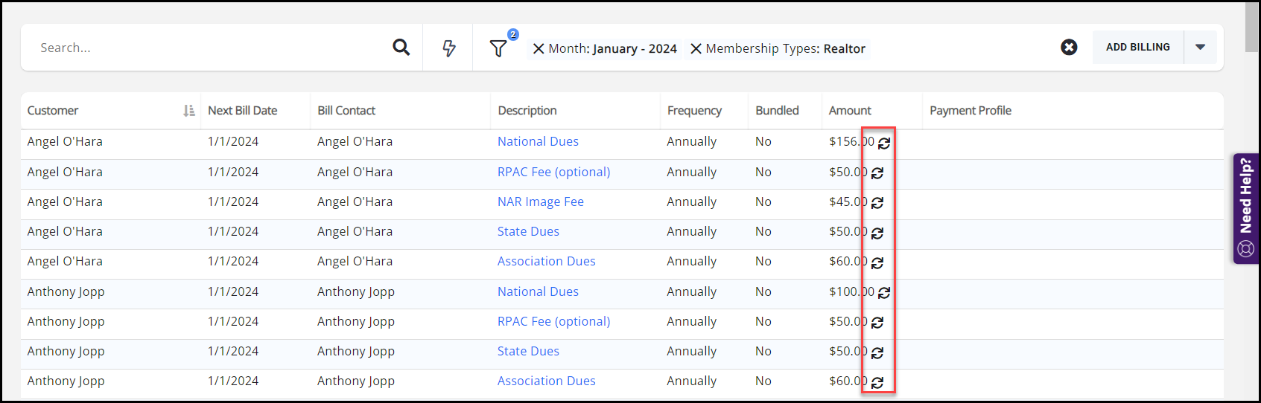Click in the Search input field

(x=209, y=48)
